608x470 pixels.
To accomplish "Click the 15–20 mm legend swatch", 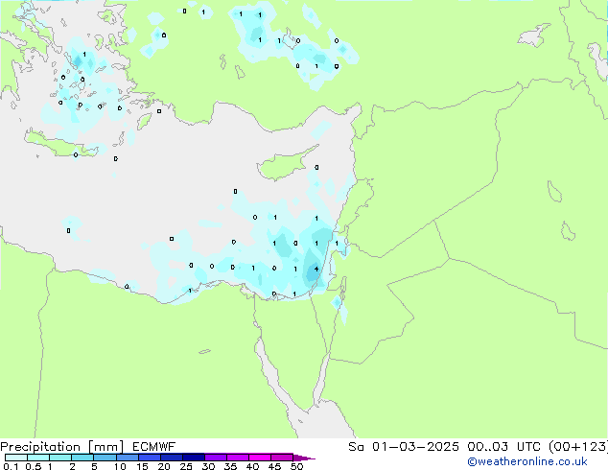I will point(150,458).
